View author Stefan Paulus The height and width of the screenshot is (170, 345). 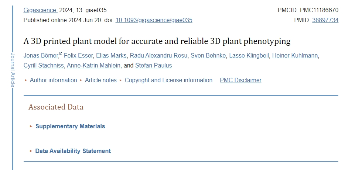[x=153, y=66]
